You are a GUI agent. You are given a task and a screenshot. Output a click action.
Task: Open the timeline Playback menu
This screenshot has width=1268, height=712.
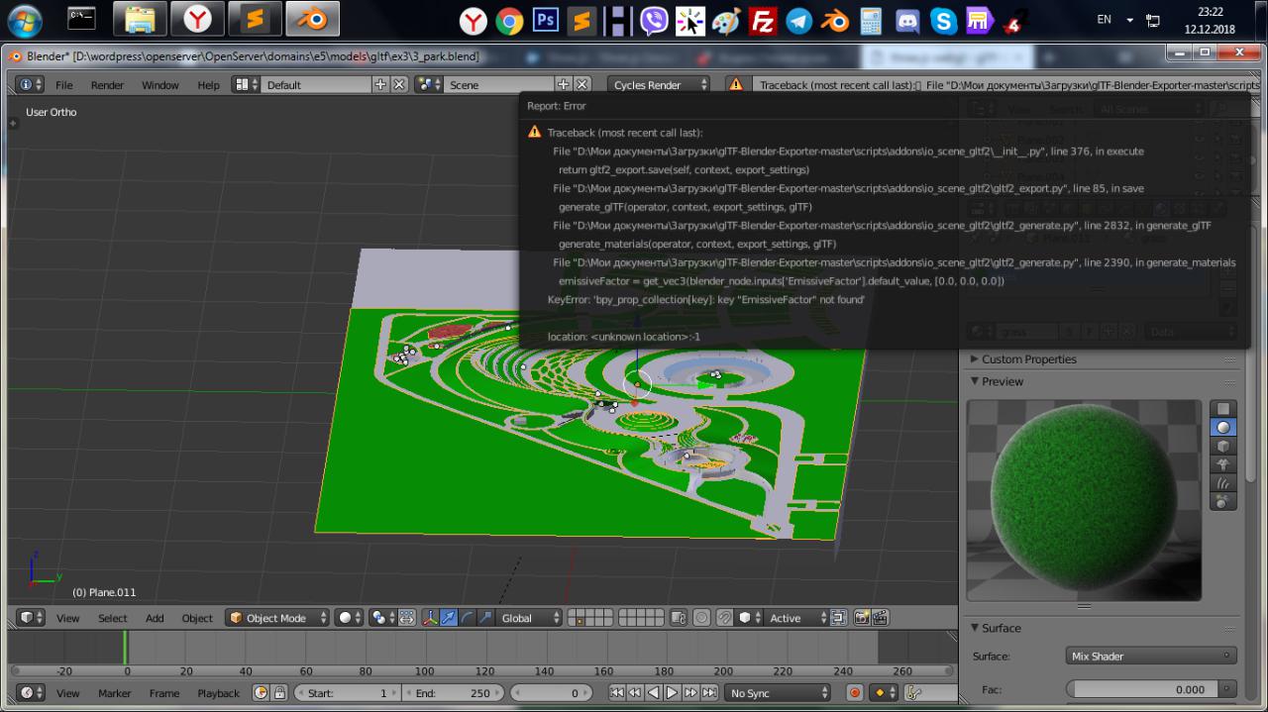(x=218, y=693)
